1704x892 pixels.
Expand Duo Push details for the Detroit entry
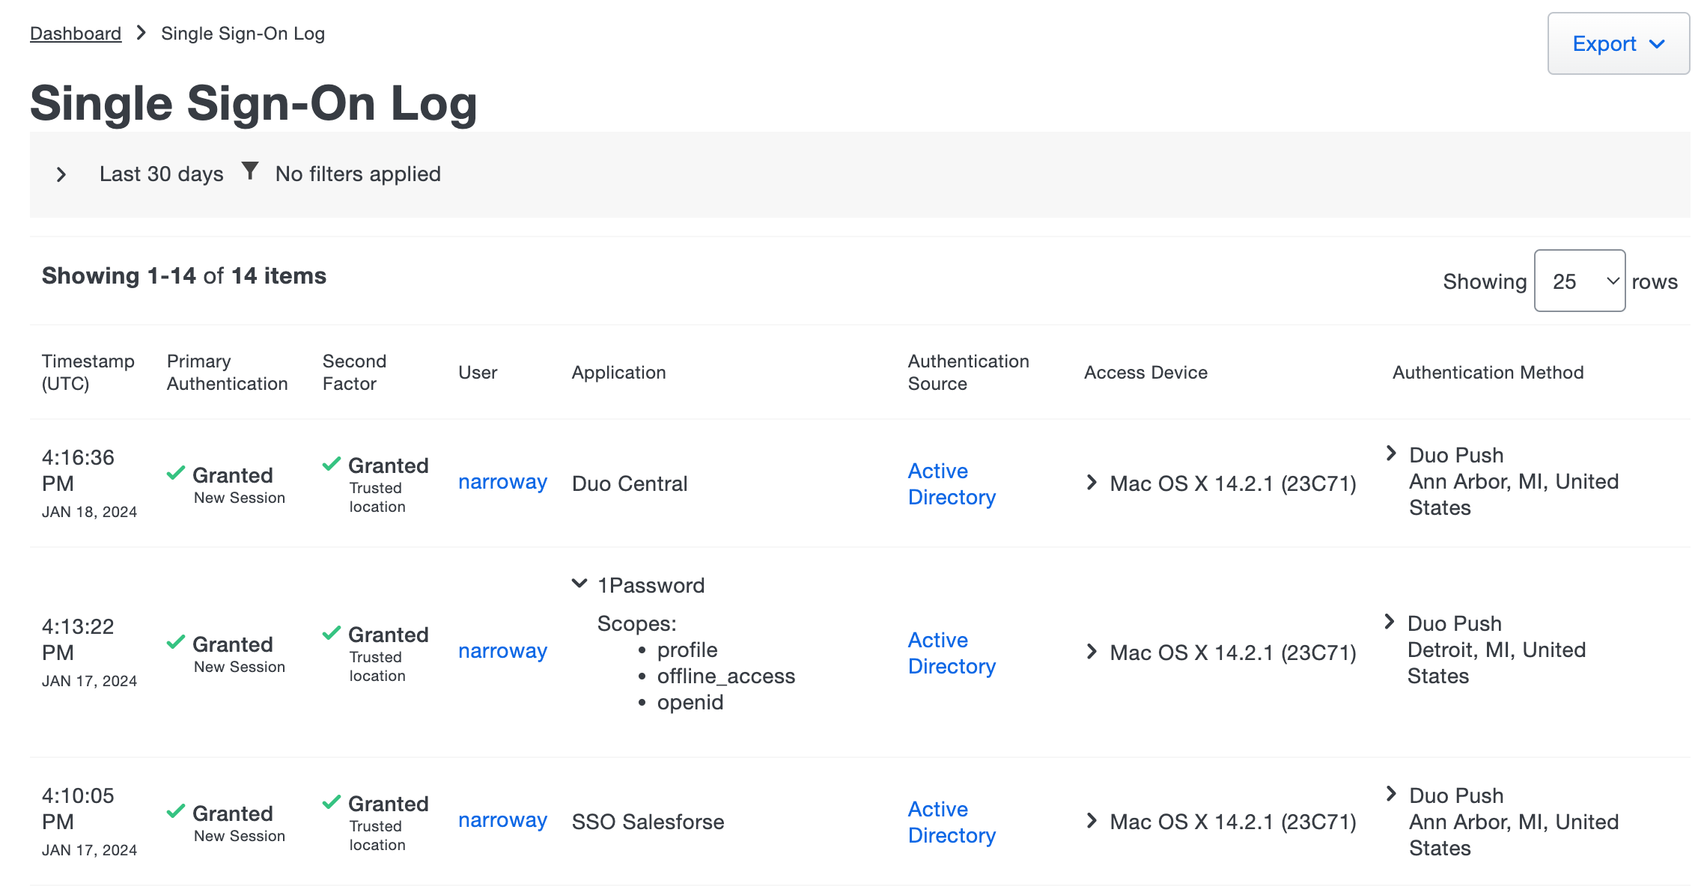pyautogui.click(x=1390, y=621)
